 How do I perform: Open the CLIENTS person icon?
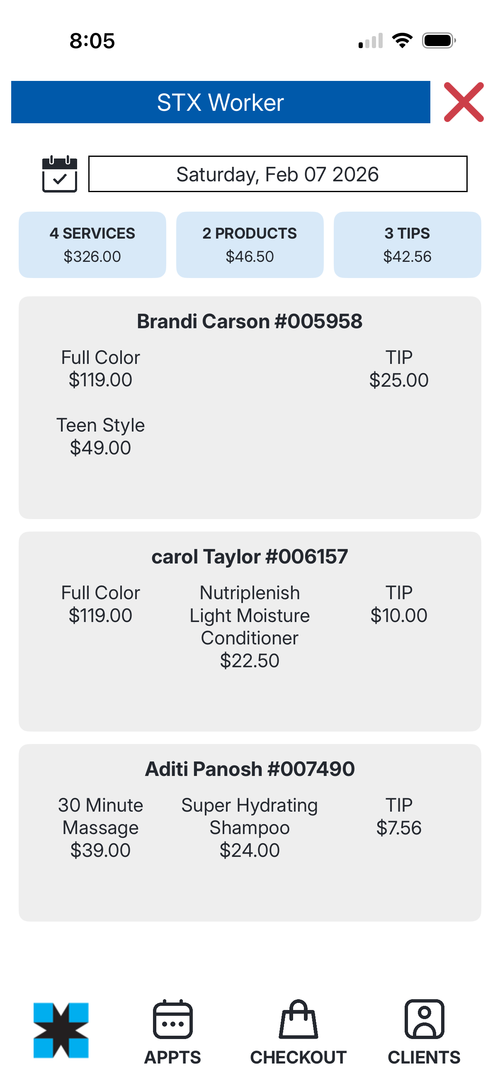[424, 1019]
